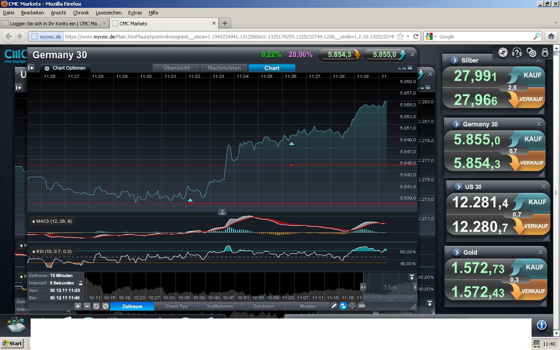Select the Chart tab
The width and height of the screenshot is (560, 350).
(272, 68)
